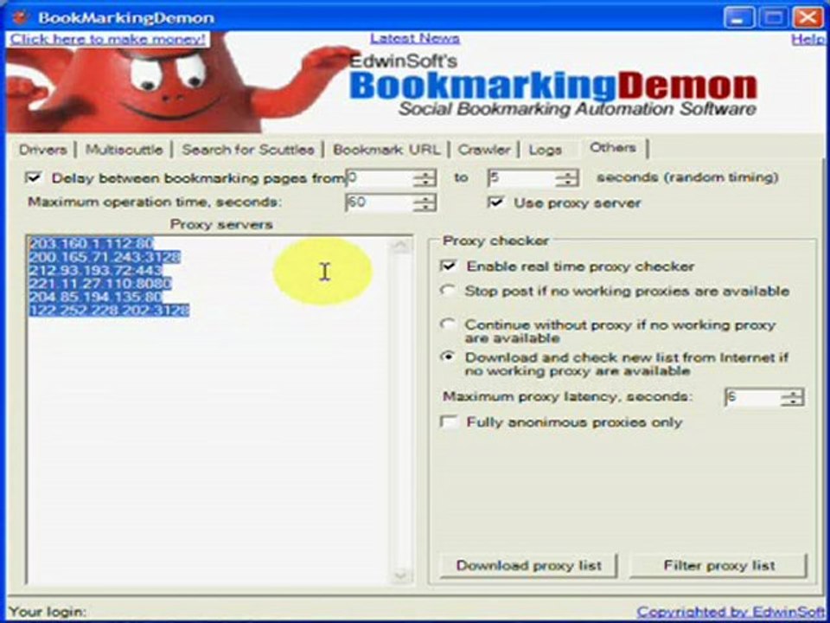The image size is (830, 623).
Task: Click proxy entry 122.252.228.202:3128
Action: (109, 311)
